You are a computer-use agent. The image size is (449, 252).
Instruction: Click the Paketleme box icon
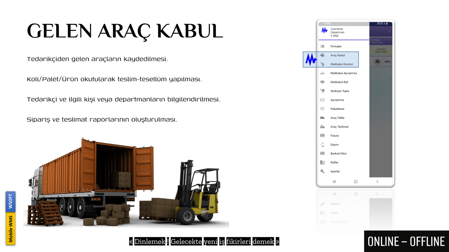point(322,109)
